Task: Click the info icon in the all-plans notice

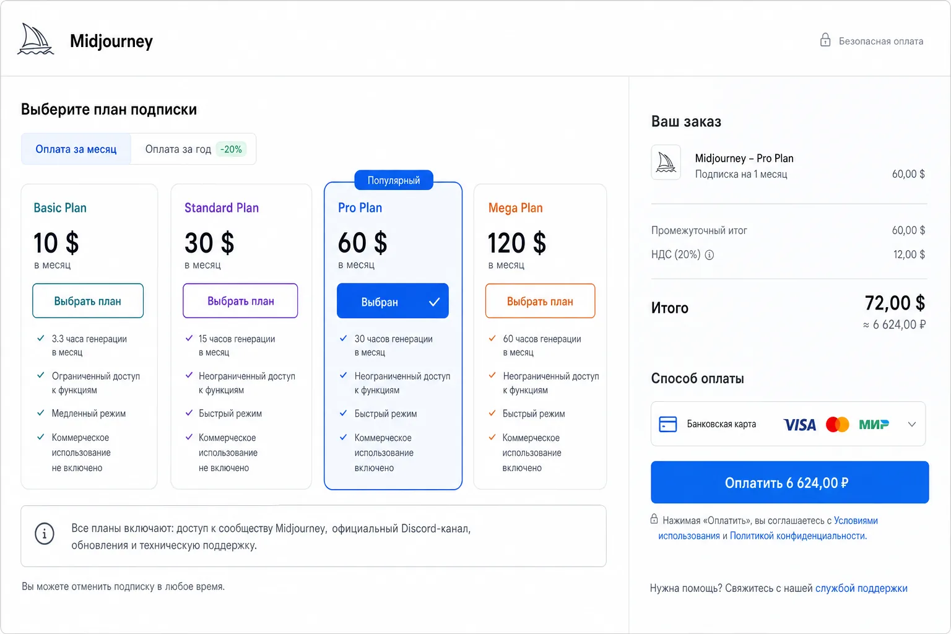Action: tap(45, 533)
